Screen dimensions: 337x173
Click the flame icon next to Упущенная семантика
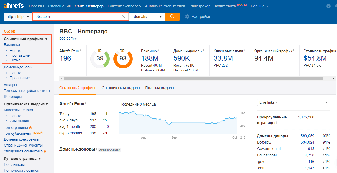pos(45,151)
